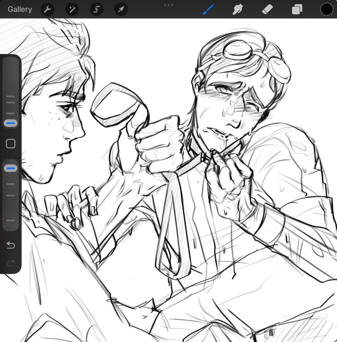
Task: Return to the Gallery
Action: [x=20, y=9]
